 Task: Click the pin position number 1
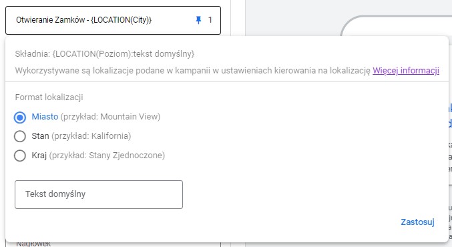210,20
